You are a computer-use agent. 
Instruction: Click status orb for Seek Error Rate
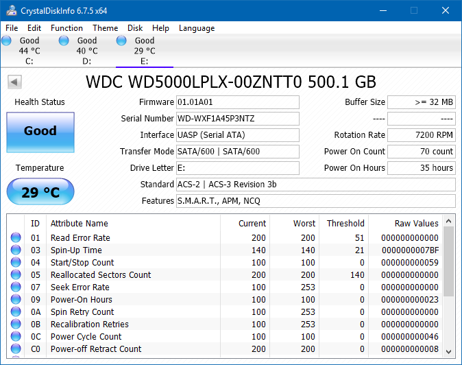tap(16, 287)
